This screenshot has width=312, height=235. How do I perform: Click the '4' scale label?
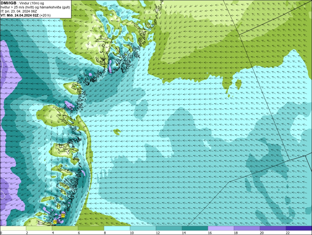pyautogui.click(x=53, y=233)
